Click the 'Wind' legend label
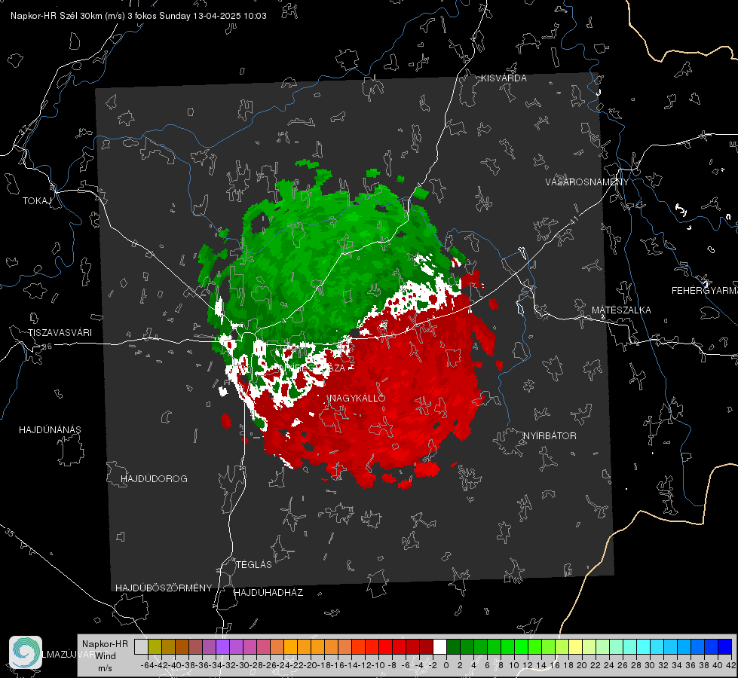The height and width of the screenshot is (678, 738). point(106,656)
